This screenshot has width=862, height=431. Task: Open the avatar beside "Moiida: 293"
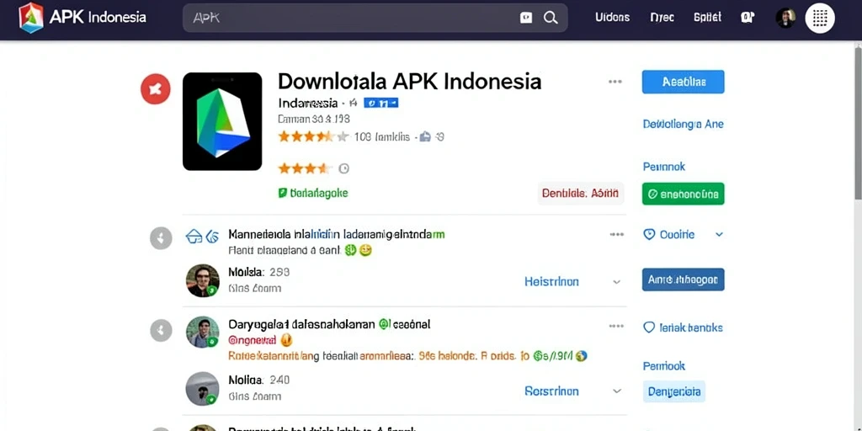coord(202,280)
